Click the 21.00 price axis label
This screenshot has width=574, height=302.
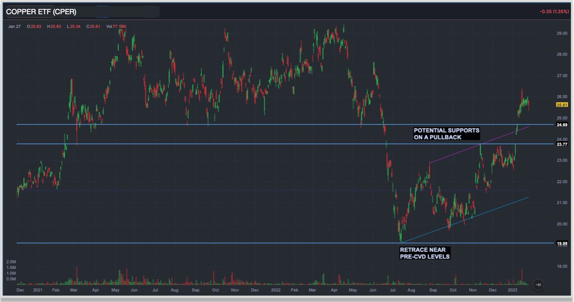click(x=562, y=203)
